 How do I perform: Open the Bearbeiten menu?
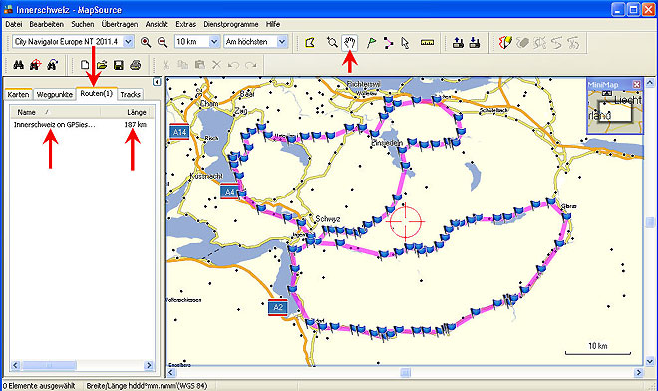click(47, 24)
